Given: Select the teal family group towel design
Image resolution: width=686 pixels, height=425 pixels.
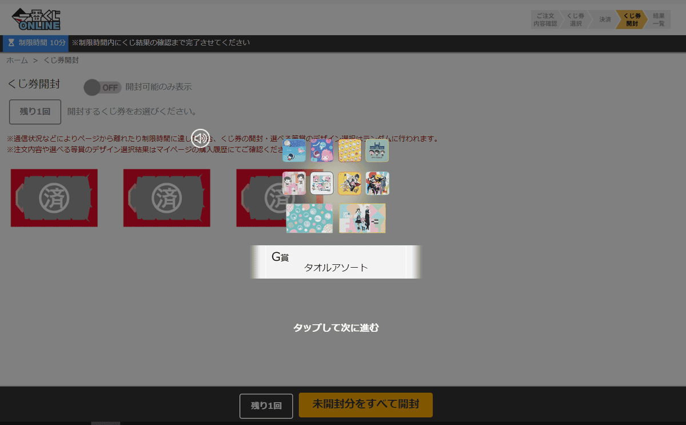Looking at the screenshot, I should [377, 151].
